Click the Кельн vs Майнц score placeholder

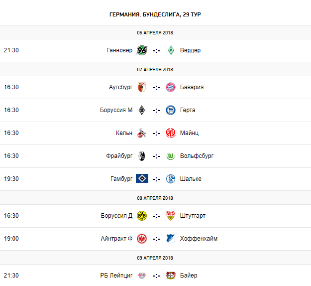click(156, 133)
